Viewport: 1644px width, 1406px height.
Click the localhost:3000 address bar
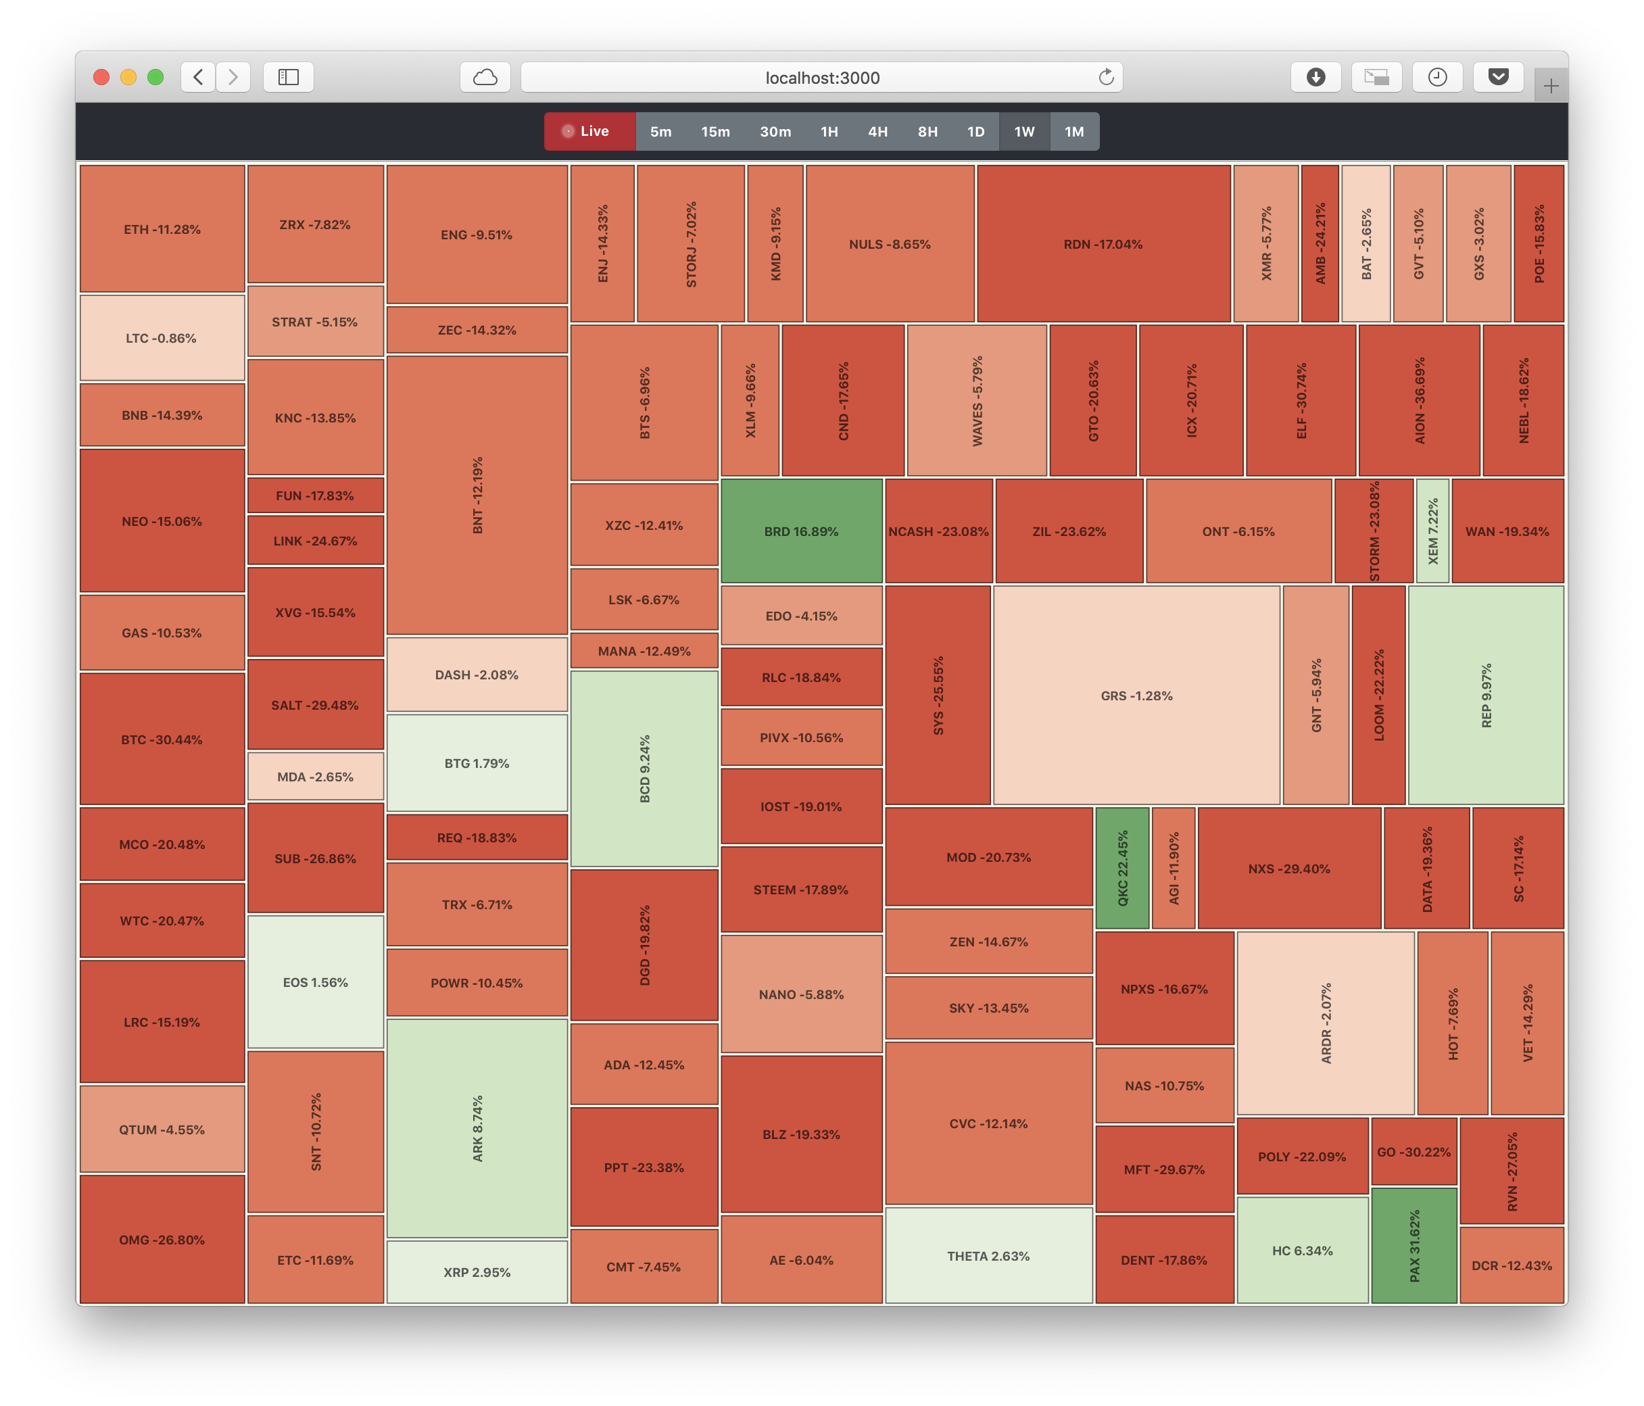821,77
